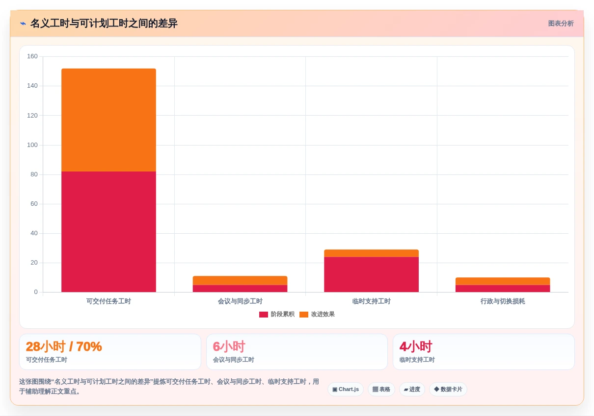Click the lightning icon beside the chart title
The width and height of the screenshot is (594, 416).
[x=23, y=24]
